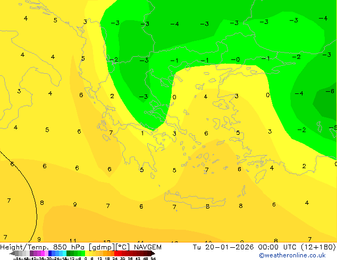Pick the bright red legend swatch at 24
337x260 pixels.
[x=116, y=253]
